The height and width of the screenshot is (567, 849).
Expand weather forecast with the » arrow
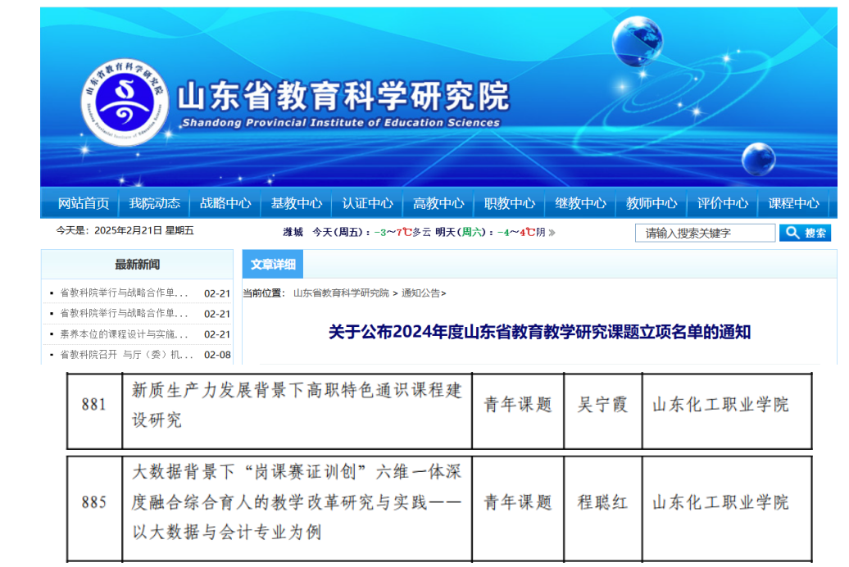[552, 233]
